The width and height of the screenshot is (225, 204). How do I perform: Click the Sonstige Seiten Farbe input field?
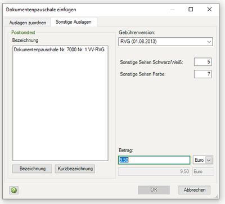click(202, 74)
